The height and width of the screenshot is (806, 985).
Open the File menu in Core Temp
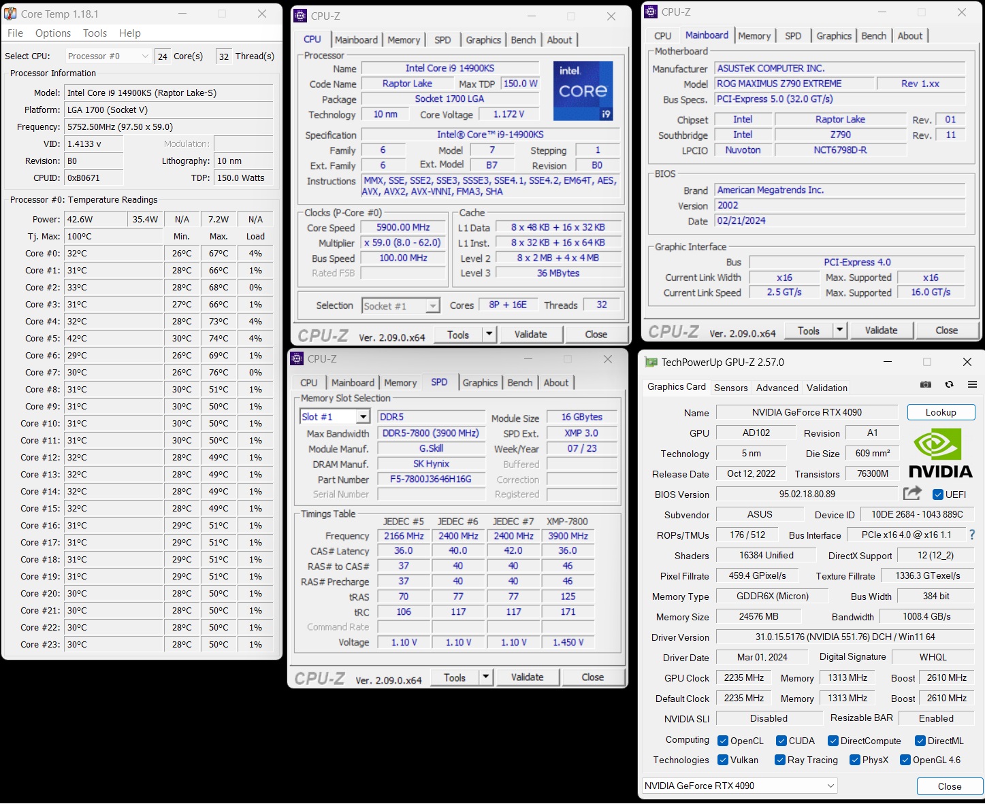tap(15, 33)
